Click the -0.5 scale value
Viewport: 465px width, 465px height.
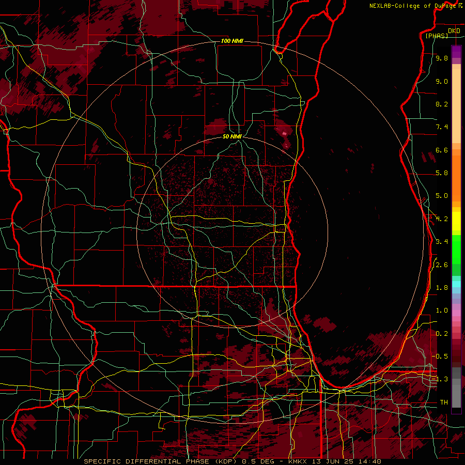pyautogui.click(x=440, y=357)
